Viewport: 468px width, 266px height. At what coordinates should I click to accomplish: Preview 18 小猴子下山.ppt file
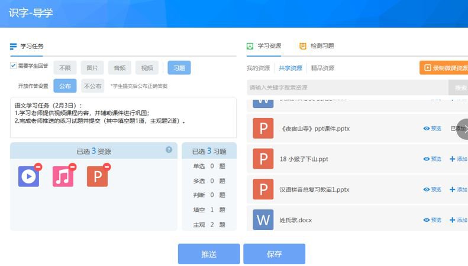[x=433, y=159]
